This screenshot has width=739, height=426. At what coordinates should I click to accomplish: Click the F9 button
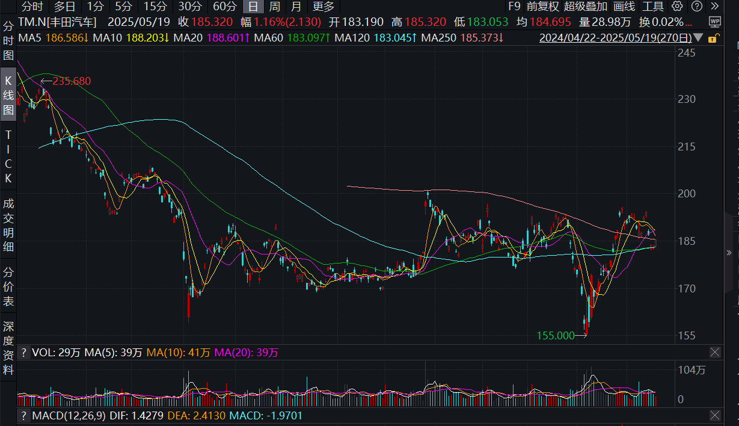click(x=514, y=7)
